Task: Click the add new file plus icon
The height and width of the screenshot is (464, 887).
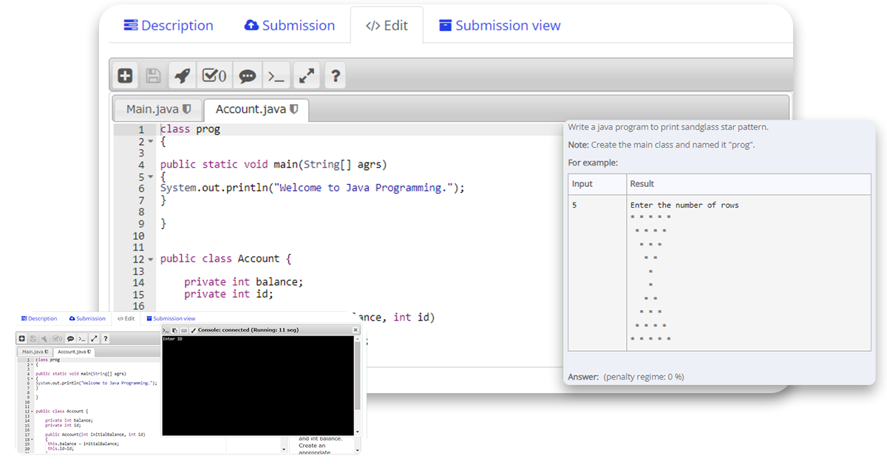Action: click(x=124, y=75)
